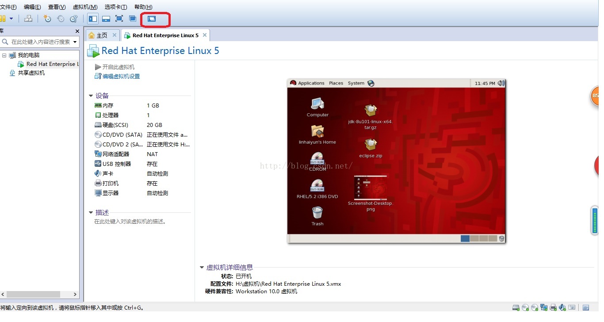The image size is (604, 322).
Task: Select 共享虚拟机 in the library tree
Action: tap(31, 73)
